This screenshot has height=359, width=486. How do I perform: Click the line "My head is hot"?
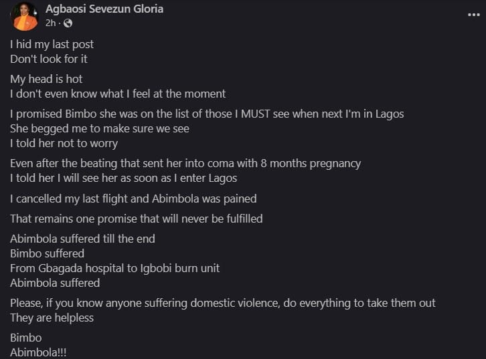[46, 79]
